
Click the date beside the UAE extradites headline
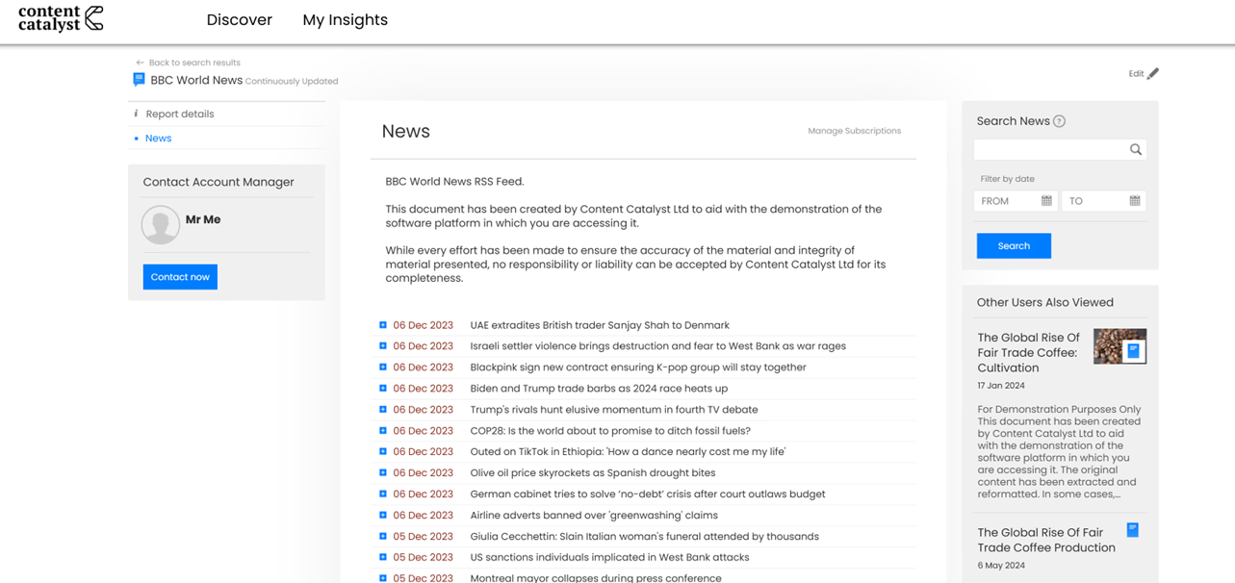423,325
